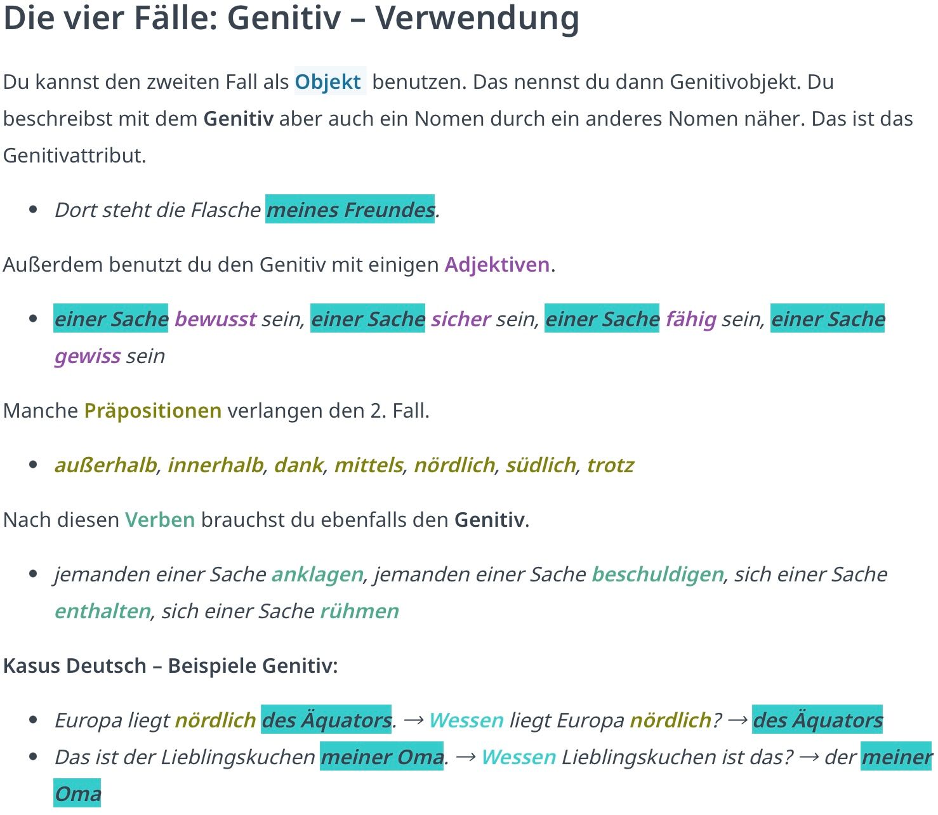This screenshot has width=938, height=815.
Task: Click the purple Adjektiven link
Action: (497, 264)
